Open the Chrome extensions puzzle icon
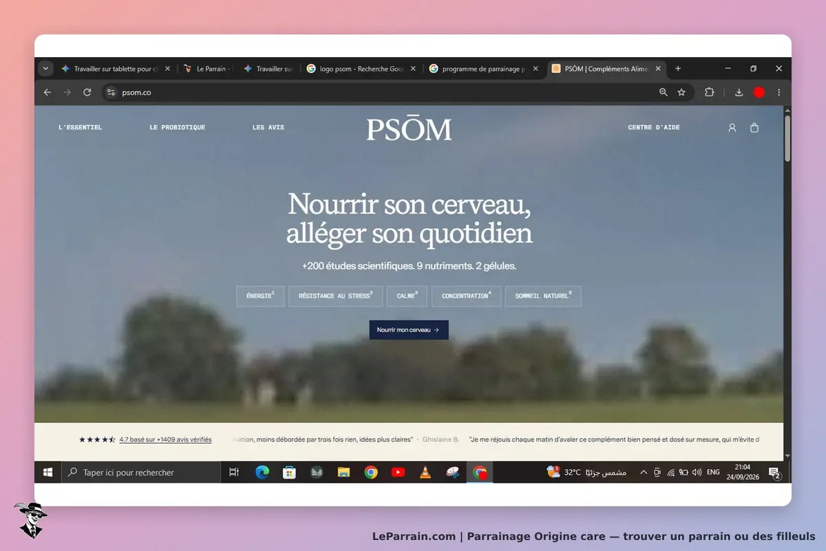This screenshot has width=826, height=551. pyautogui.click(x=709, y=92)
